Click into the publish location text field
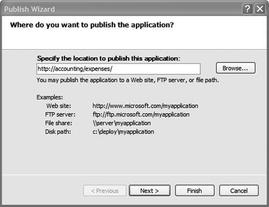The image size is (269, 207). point(118,69)
